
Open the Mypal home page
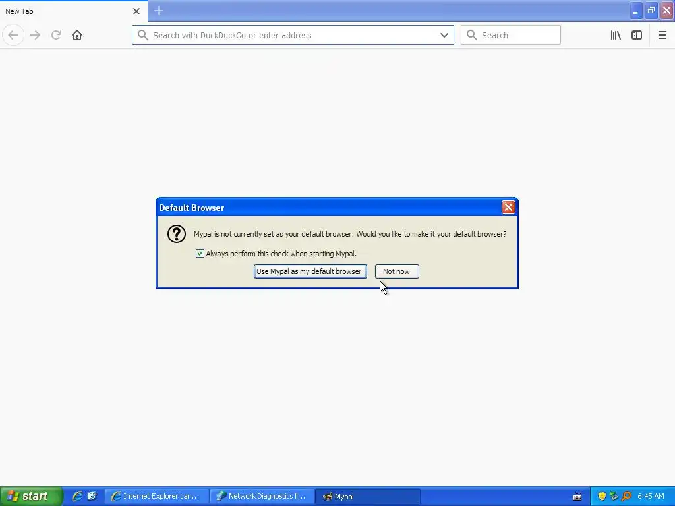(77, 35)
